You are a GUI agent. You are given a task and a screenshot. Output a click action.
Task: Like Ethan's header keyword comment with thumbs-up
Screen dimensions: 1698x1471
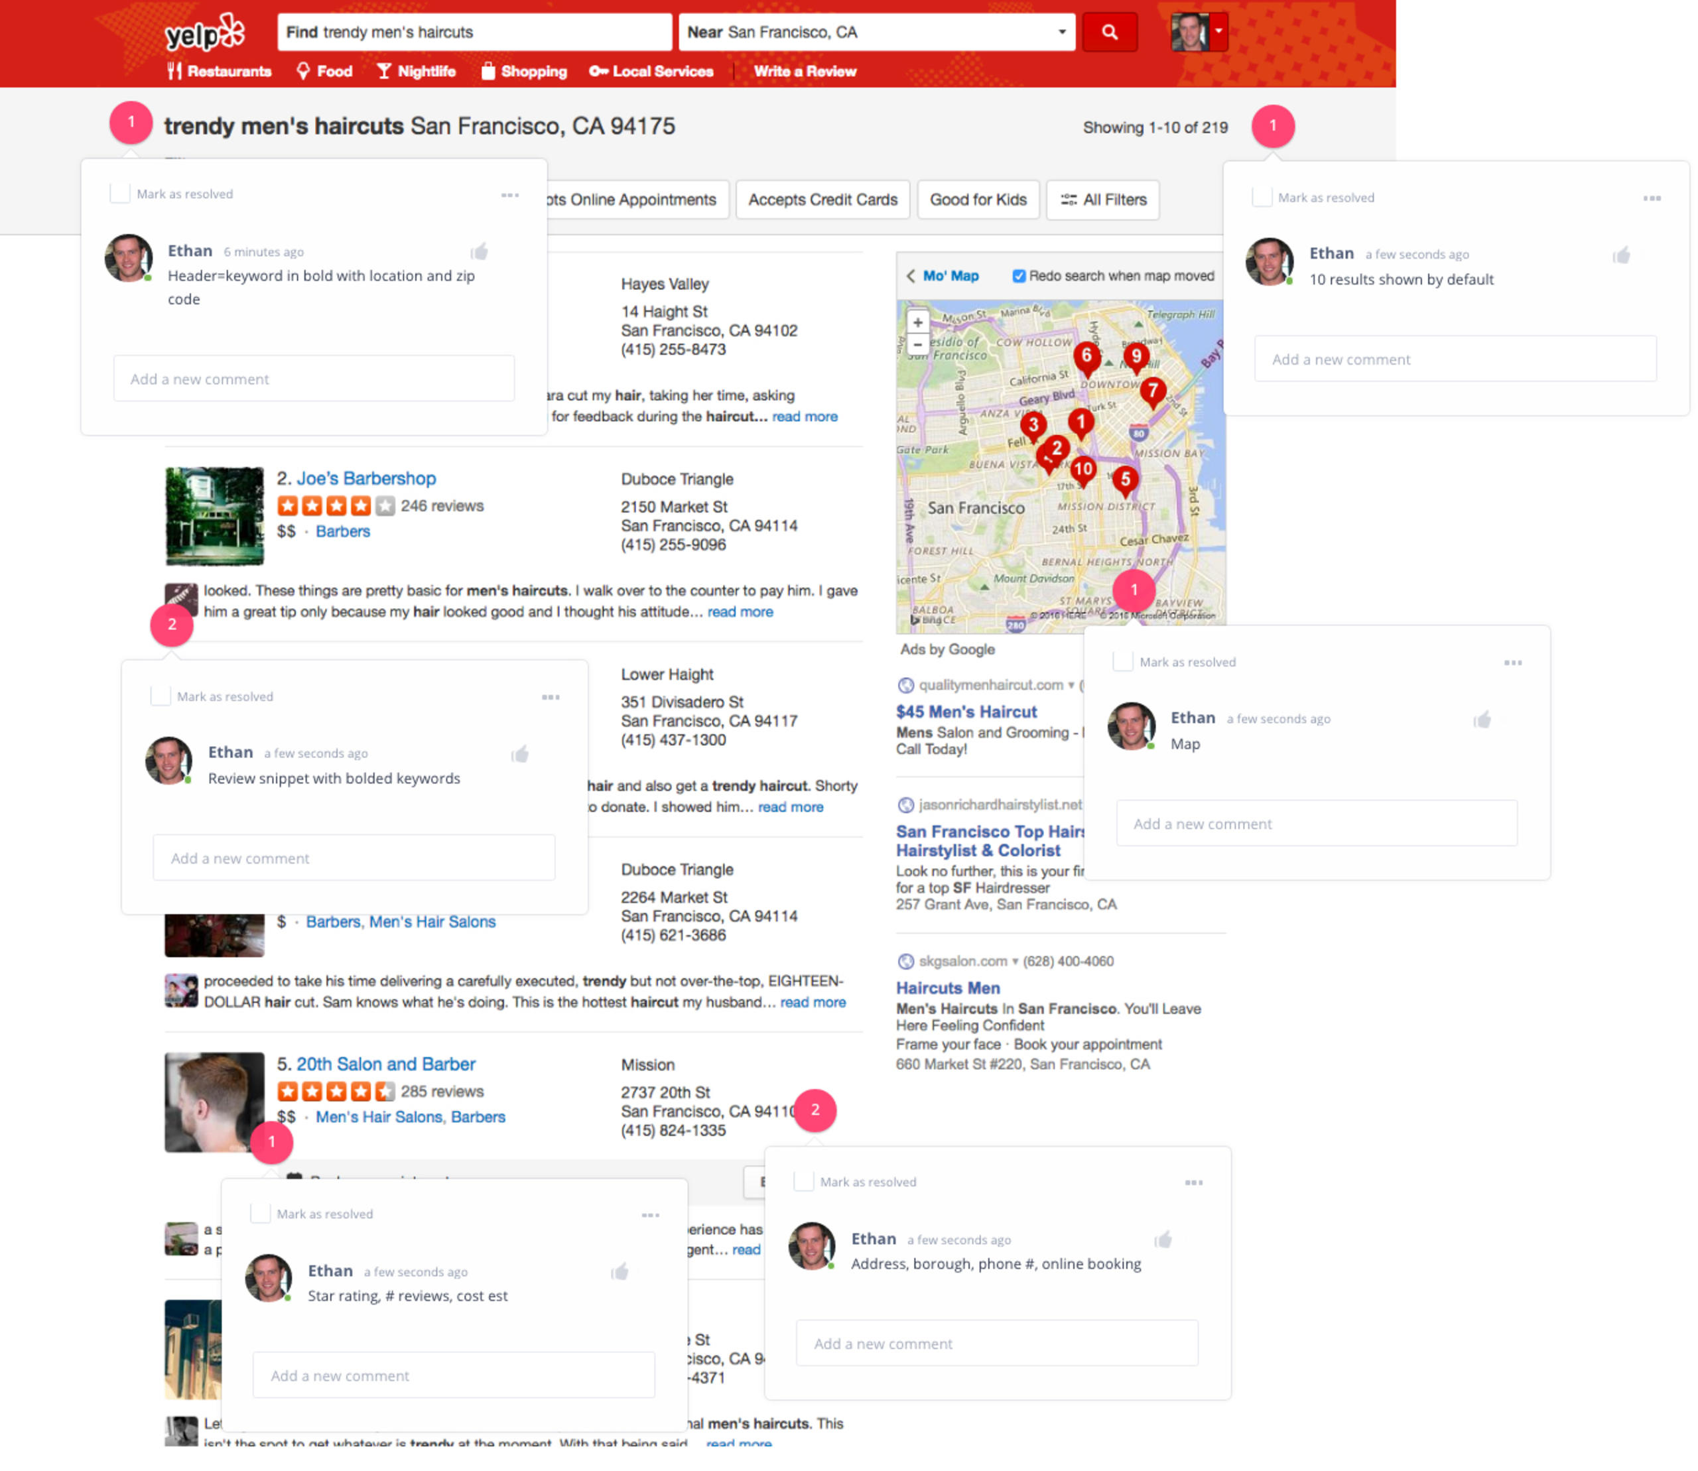pyautogui.click(x=479, y=252)
